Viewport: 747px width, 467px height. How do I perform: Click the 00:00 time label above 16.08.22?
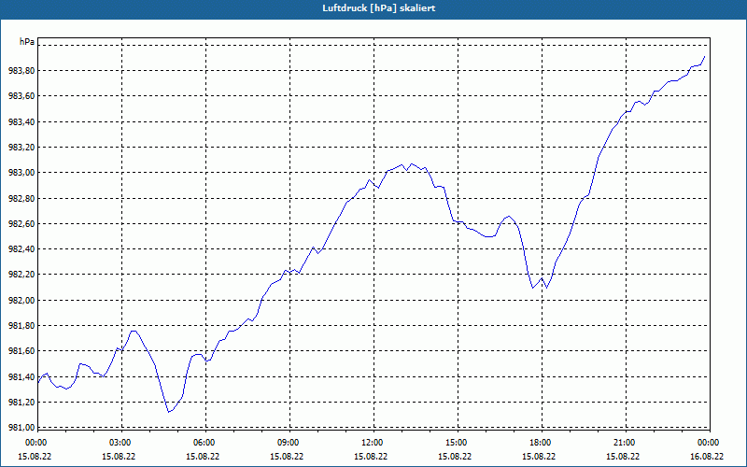click(709, 443)
